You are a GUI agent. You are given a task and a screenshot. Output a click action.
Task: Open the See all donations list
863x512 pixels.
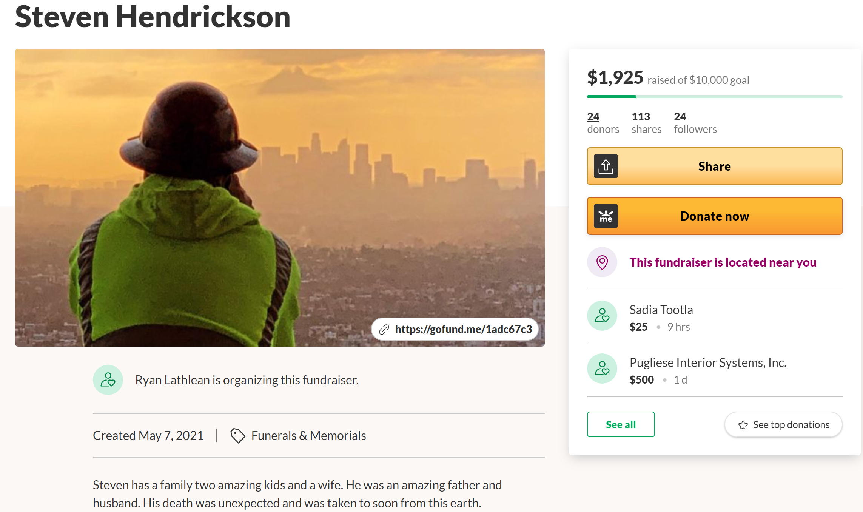point(621,424)
